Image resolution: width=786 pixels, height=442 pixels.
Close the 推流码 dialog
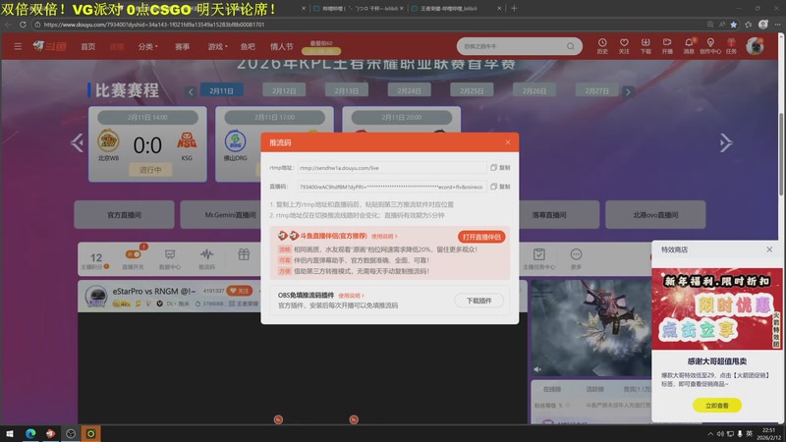[x=508, y=142]
